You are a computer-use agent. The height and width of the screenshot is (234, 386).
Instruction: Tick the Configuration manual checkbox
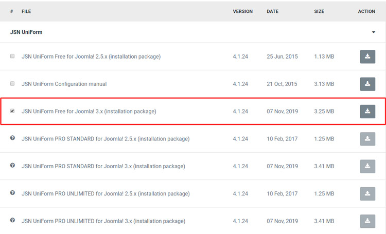tap(12, 84)
